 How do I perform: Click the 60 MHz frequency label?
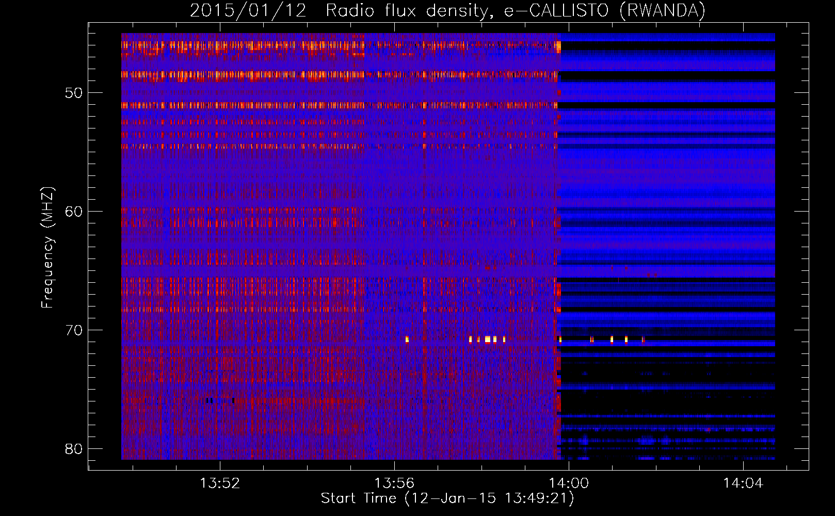pyautogui.click(x=74, y=212)
